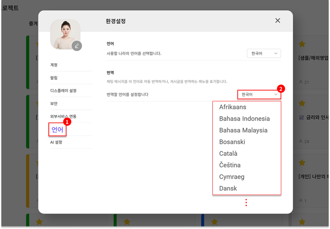This screenshot has width=330, height=229.
Task: Open the 보안 settings section
Action: [54, 103]
